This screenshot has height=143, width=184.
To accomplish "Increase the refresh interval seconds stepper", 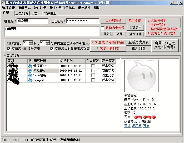I will 31,42.
